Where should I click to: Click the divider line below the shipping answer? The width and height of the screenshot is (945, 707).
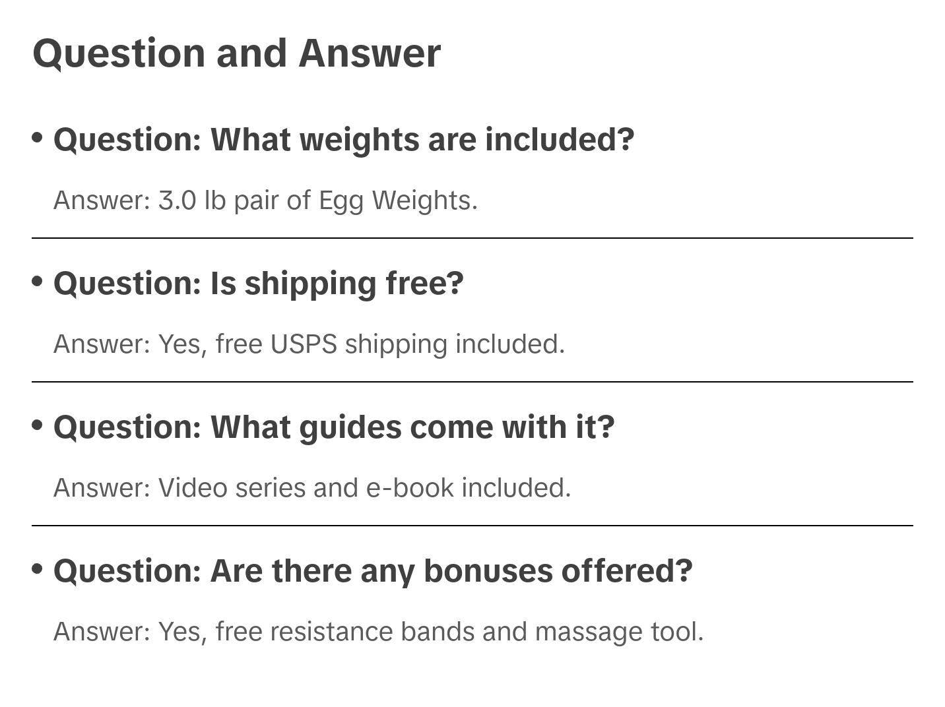tap(472, 382)
